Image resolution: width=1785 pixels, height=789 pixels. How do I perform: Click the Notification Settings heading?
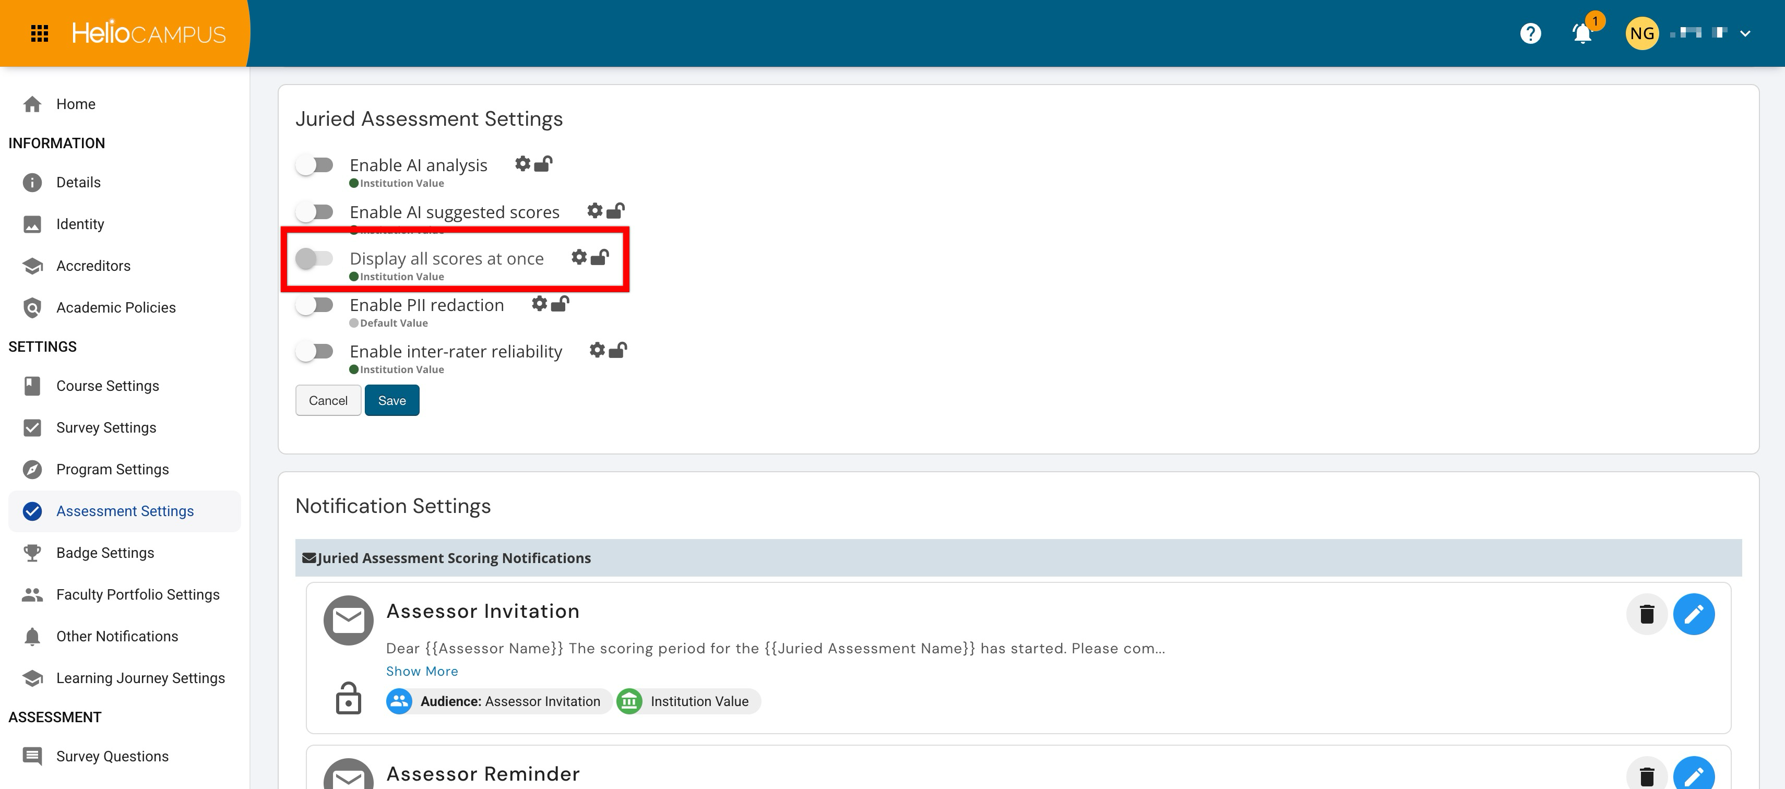(x=393, y=506)
